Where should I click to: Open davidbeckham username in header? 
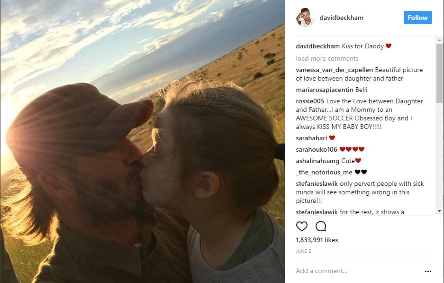tap(341, 18)
